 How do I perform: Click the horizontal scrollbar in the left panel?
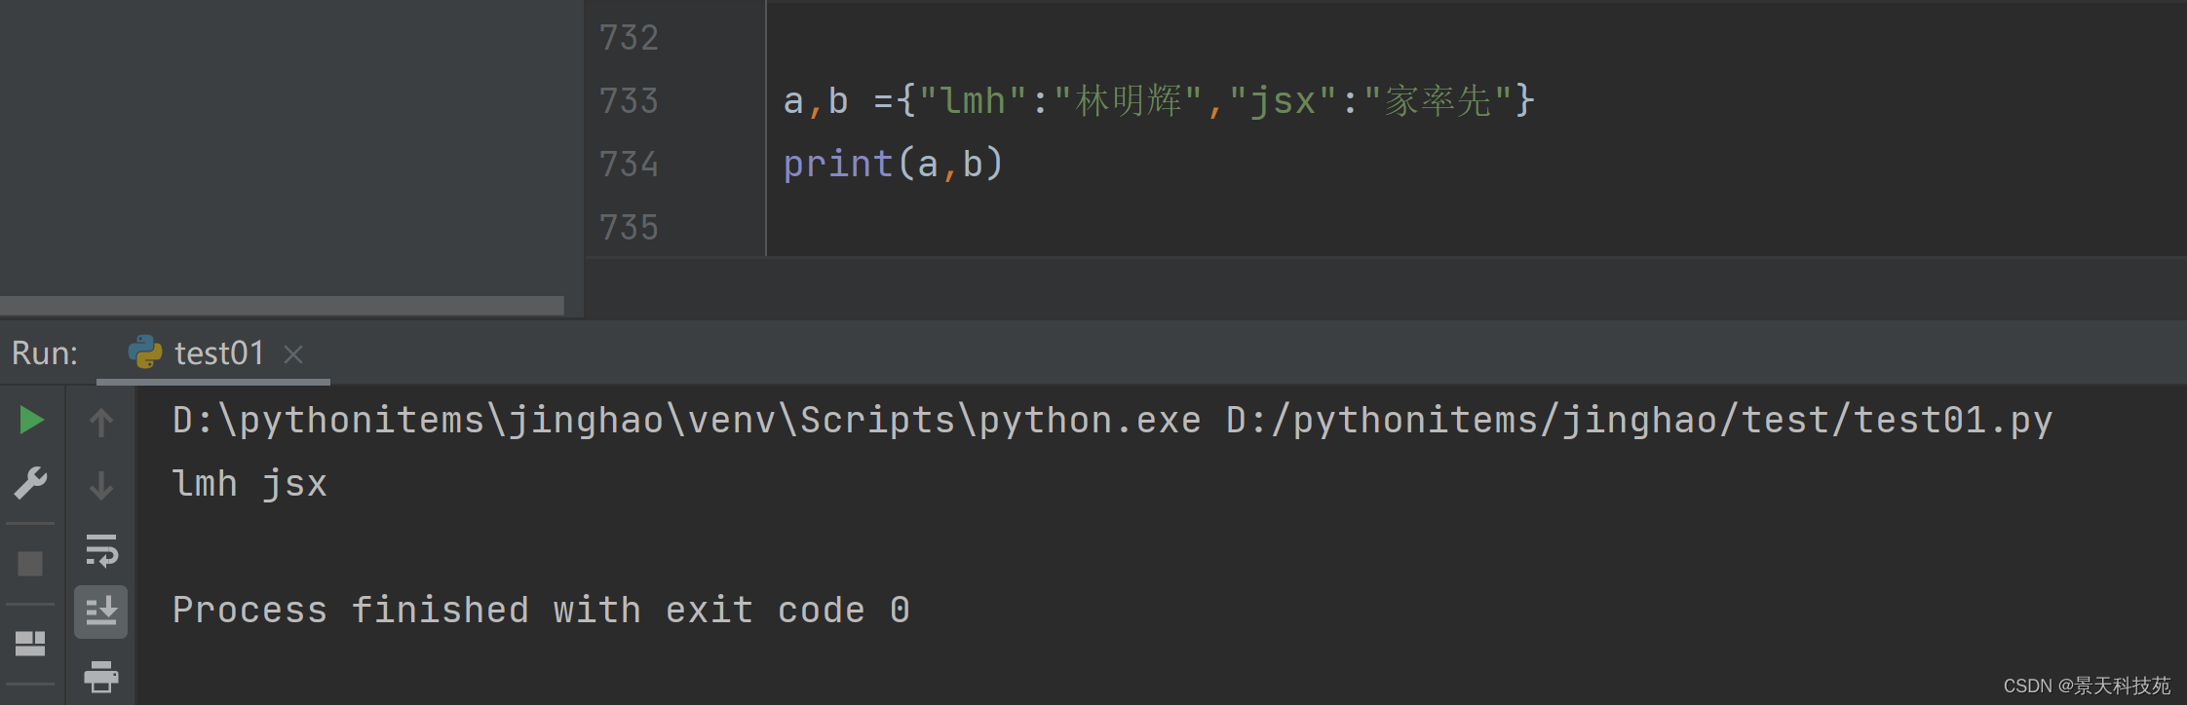click(x=282, y=305)
